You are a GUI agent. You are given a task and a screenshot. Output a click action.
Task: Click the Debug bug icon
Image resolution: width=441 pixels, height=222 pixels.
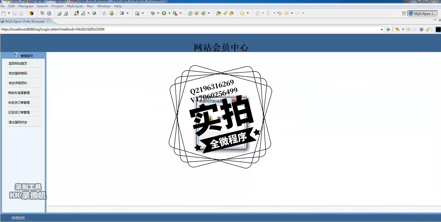tap(153, 13)
